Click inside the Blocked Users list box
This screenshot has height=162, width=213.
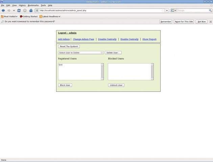click(x=129, y=72)
